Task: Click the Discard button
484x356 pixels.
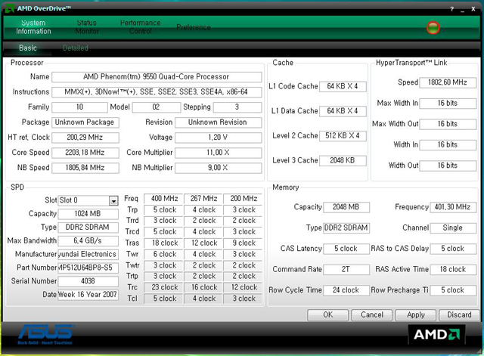Action: [459, 315]
